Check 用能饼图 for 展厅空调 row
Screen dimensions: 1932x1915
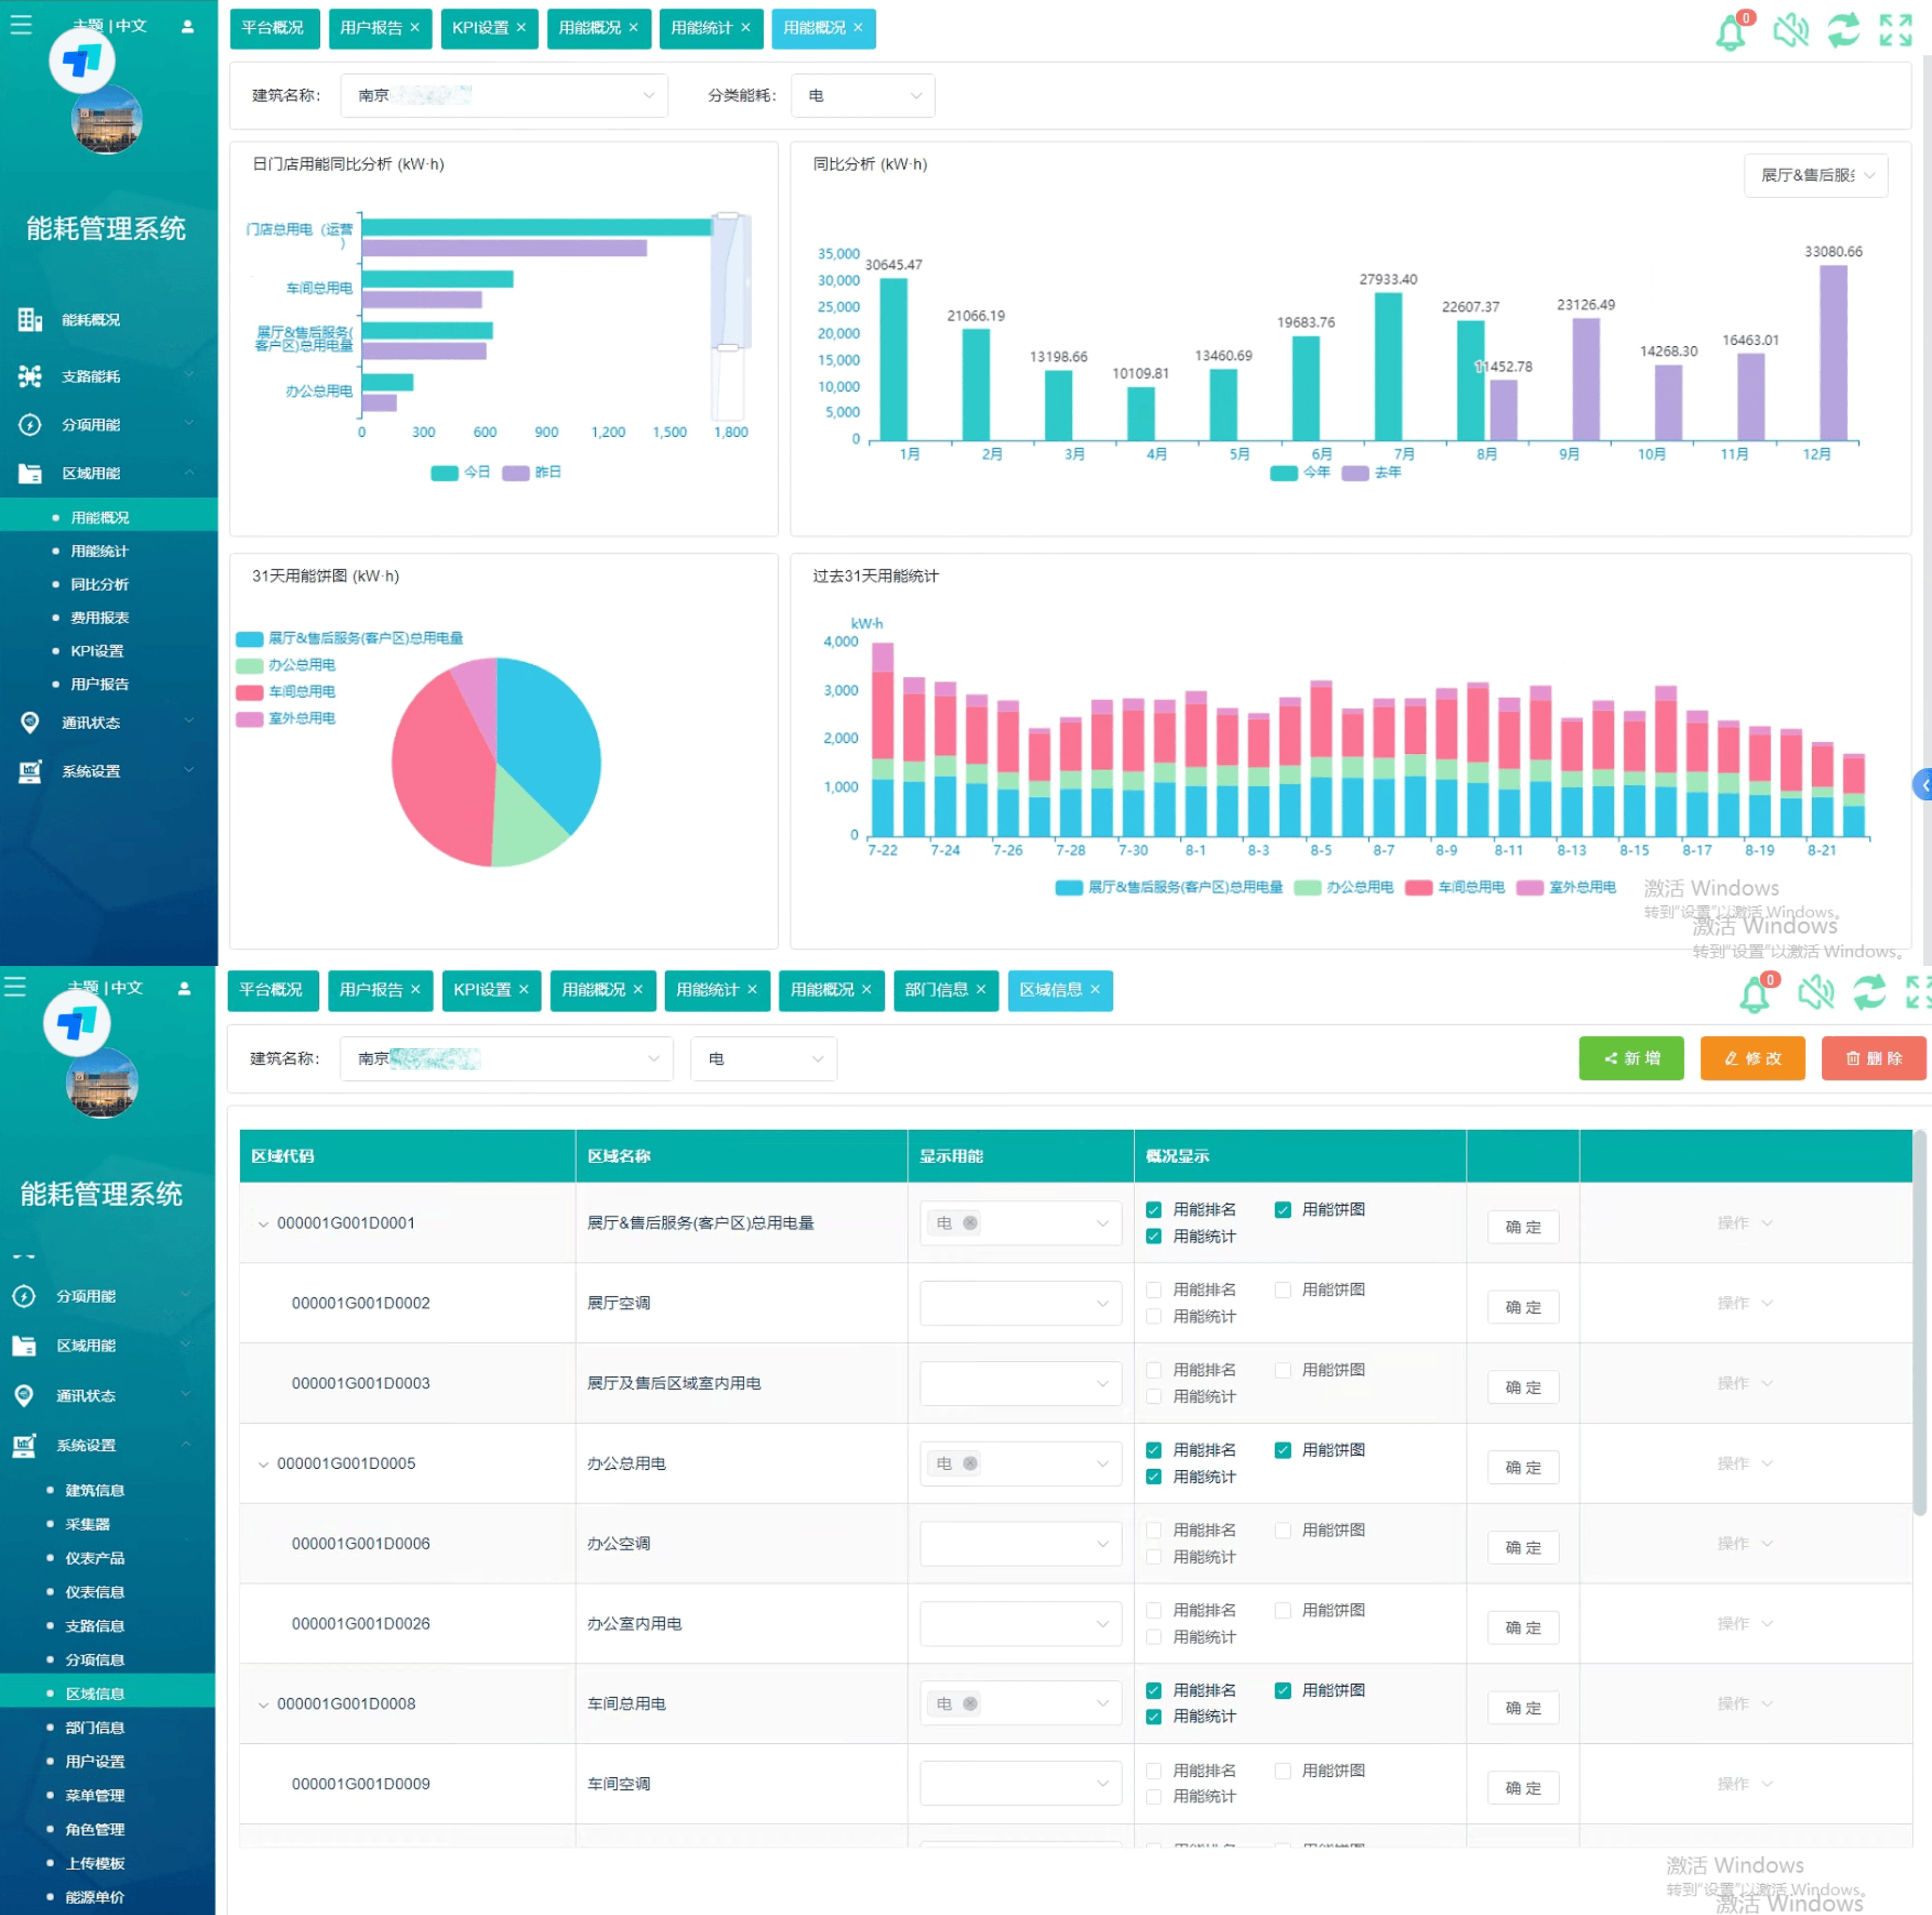click(1283, 1289)
